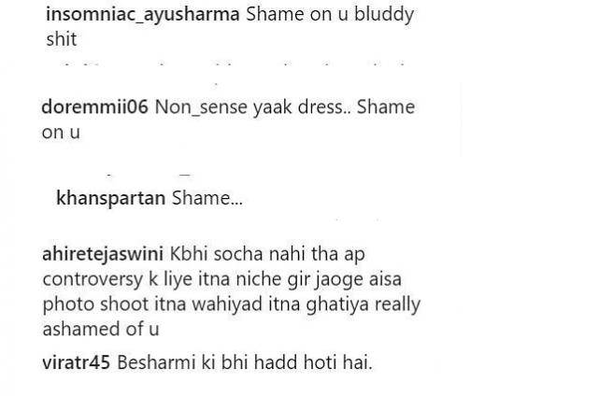
Task: Click the word 'really' in ahiretejaswini's comment
Action: click(x=398, y=304)
